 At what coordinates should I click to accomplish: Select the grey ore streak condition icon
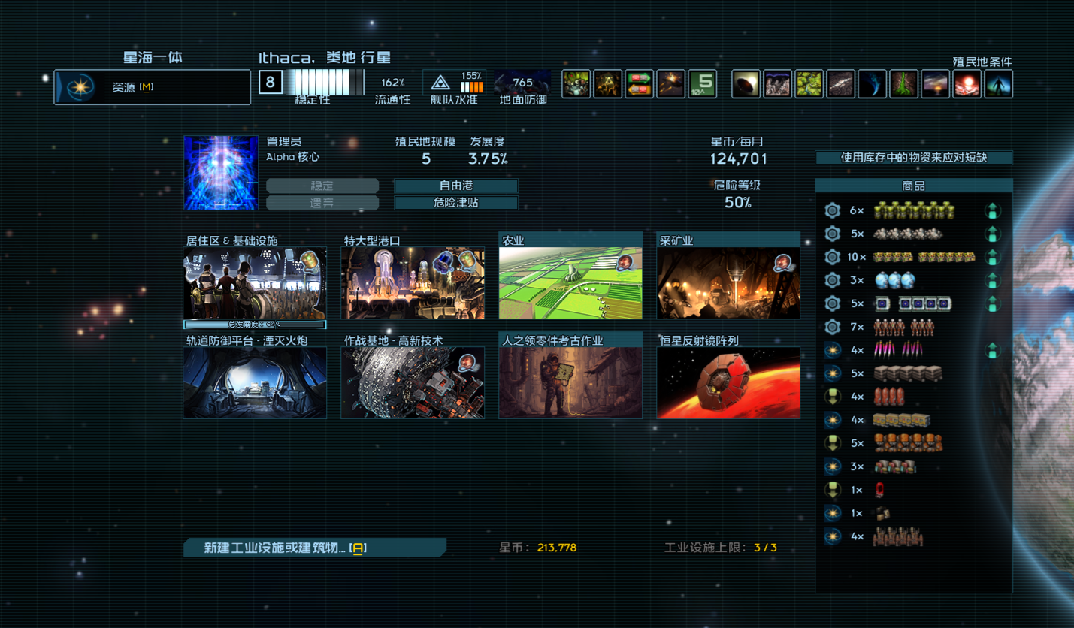[841, 84]
